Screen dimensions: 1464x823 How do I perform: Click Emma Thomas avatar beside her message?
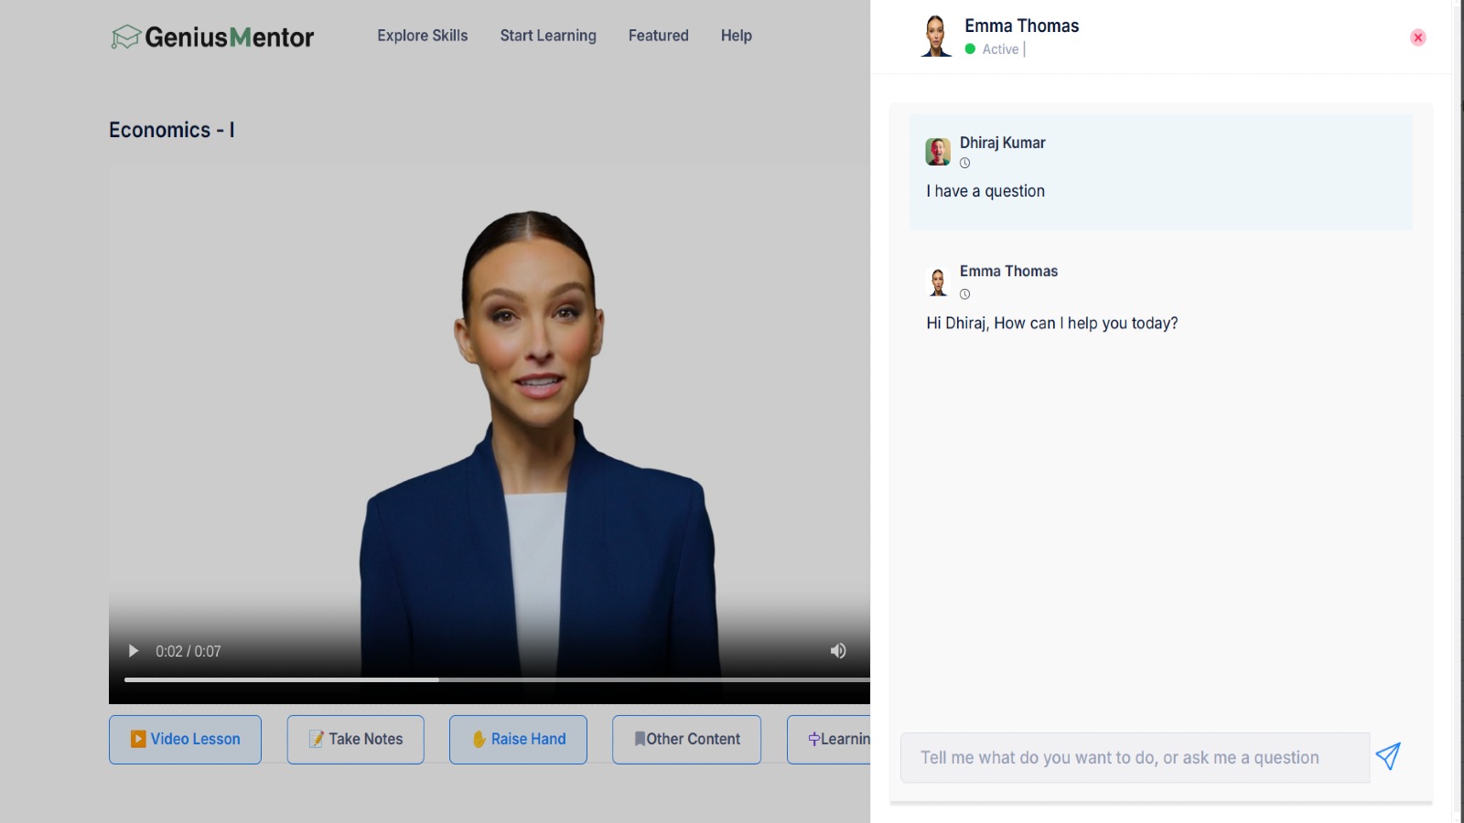click(938, 282)
